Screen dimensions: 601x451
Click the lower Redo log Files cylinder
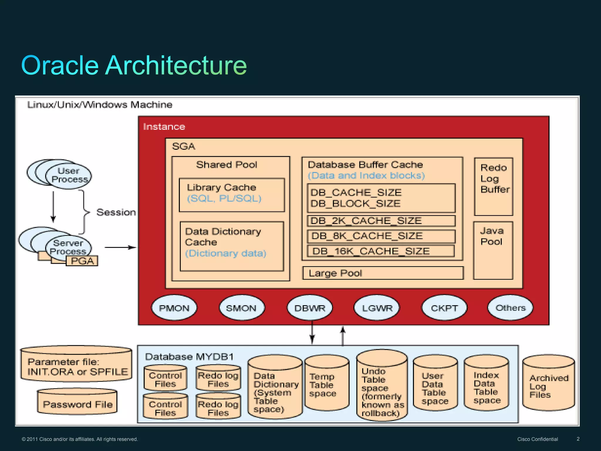click(x=218, y=406)
